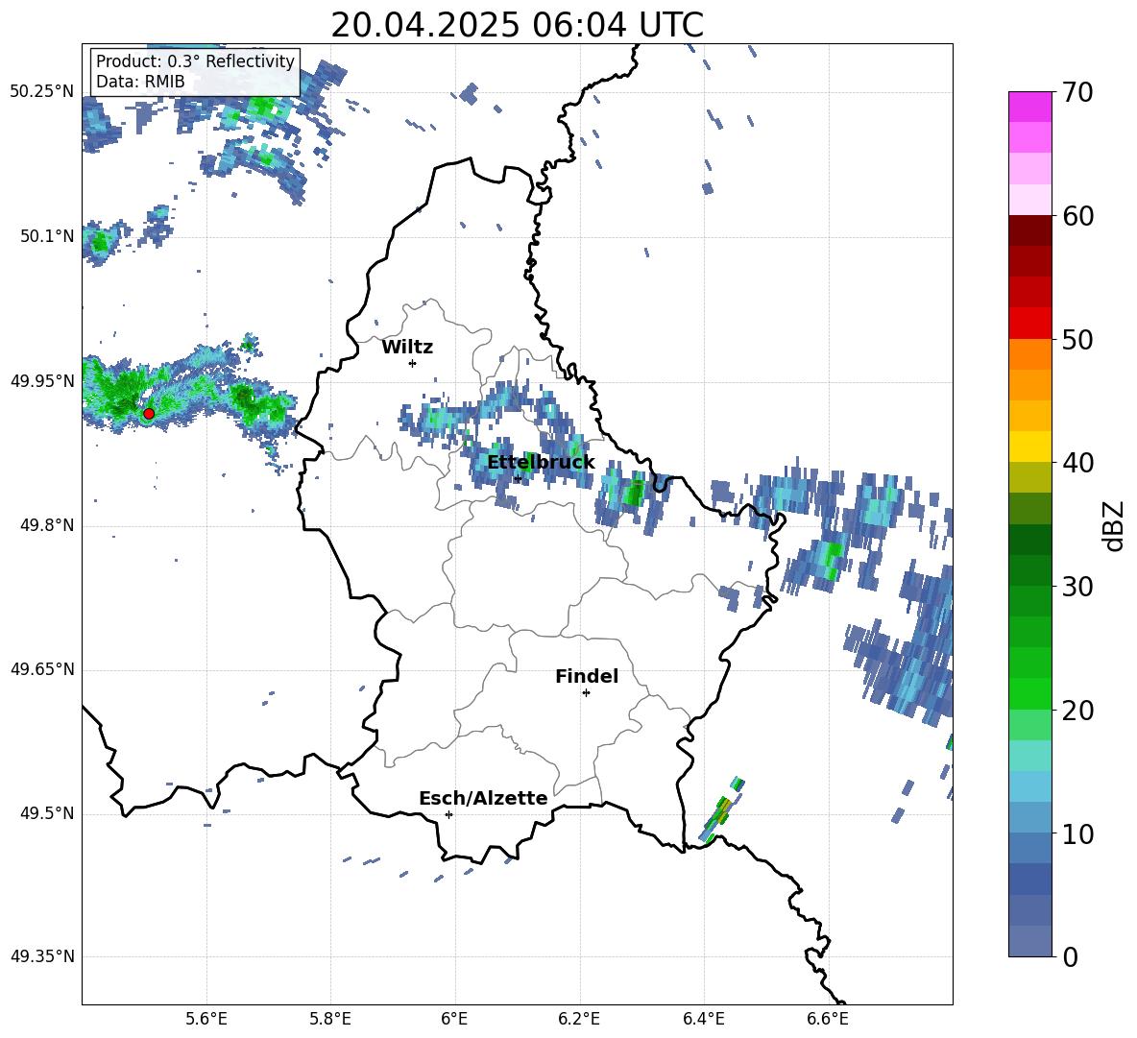Screen dimensions: 1137x1038
Task: Click the 49.35°N latitude label
Action: 42,956
